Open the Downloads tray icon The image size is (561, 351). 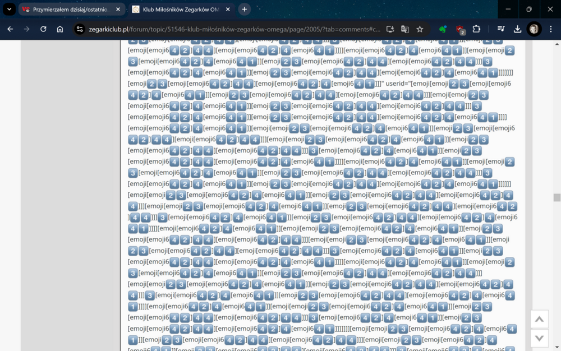(517, 29)
